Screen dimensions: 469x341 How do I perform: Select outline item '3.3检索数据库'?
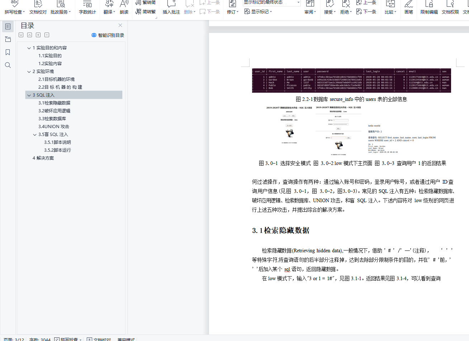click(52, 119)
